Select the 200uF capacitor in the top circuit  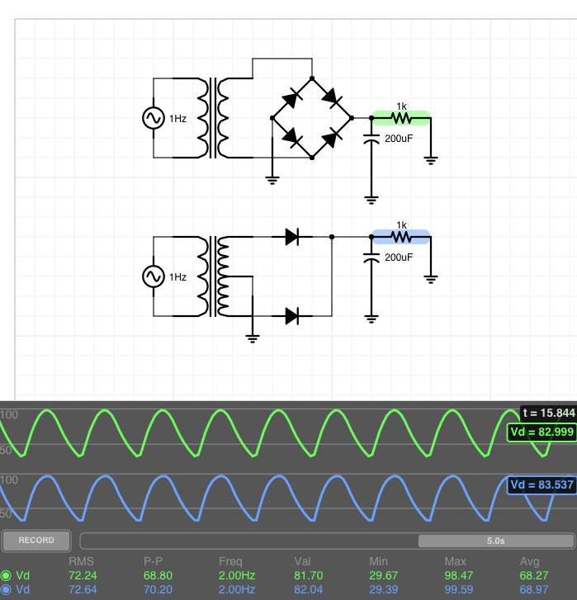point(371,139)
